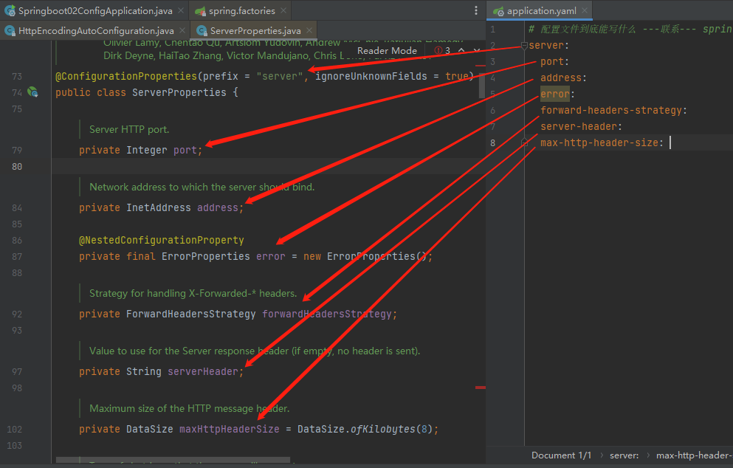
Task: Click breadcrumb Document 1/1
Action: click(561, 455)
